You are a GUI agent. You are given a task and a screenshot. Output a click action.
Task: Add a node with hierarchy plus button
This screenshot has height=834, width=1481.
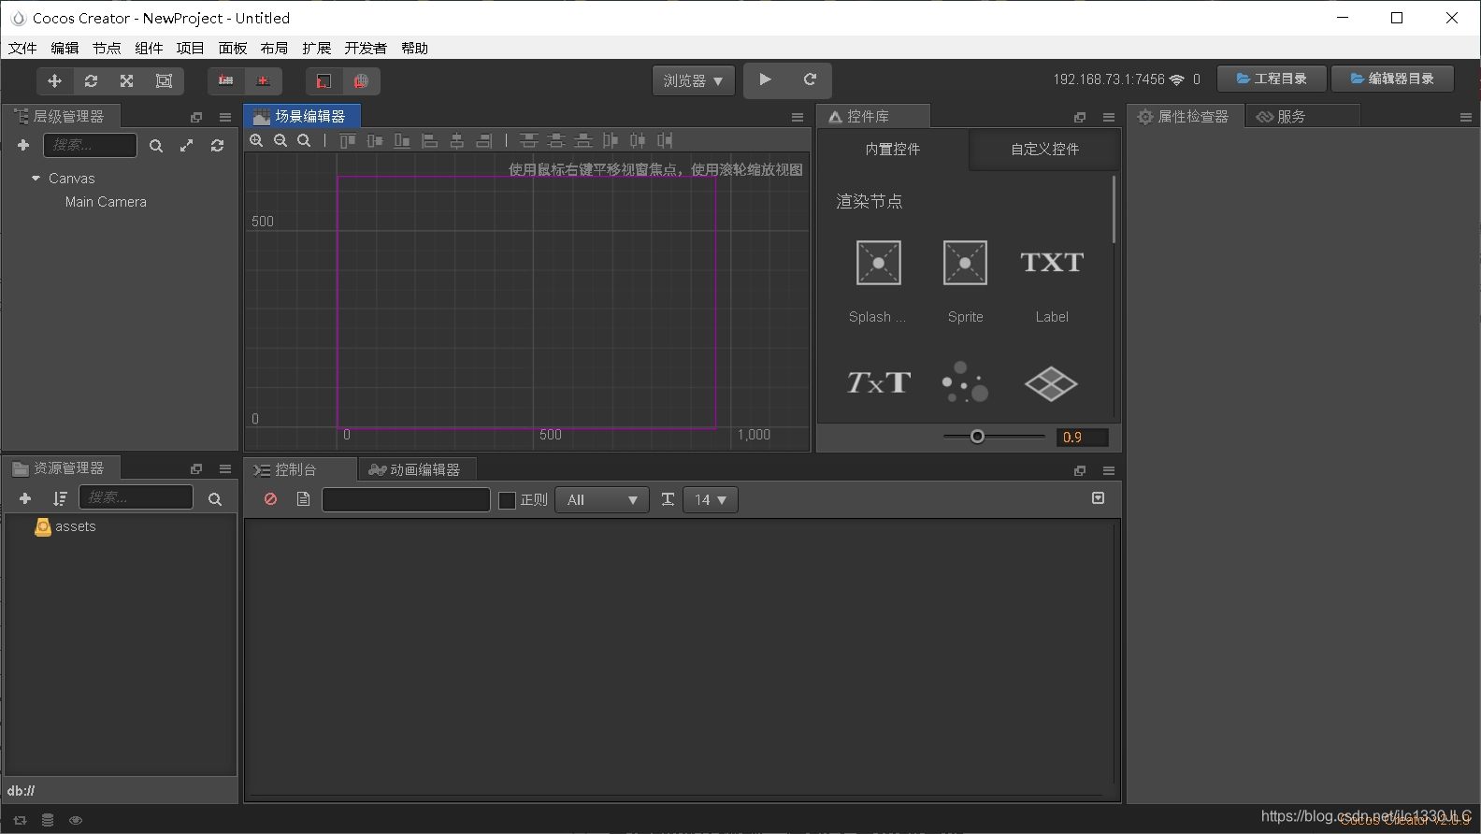pos(23,145)
